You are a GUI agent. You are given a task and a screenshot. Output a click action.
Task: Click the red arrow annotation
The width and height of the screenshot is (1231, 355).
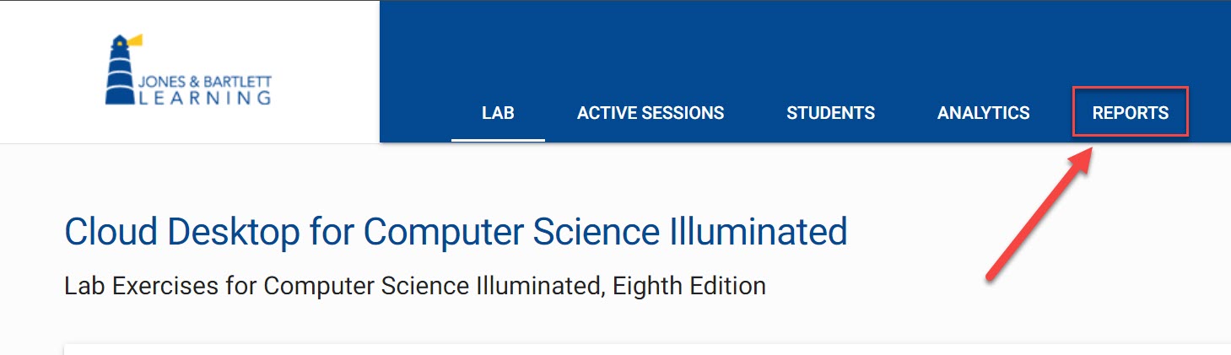pos(1039,214)
